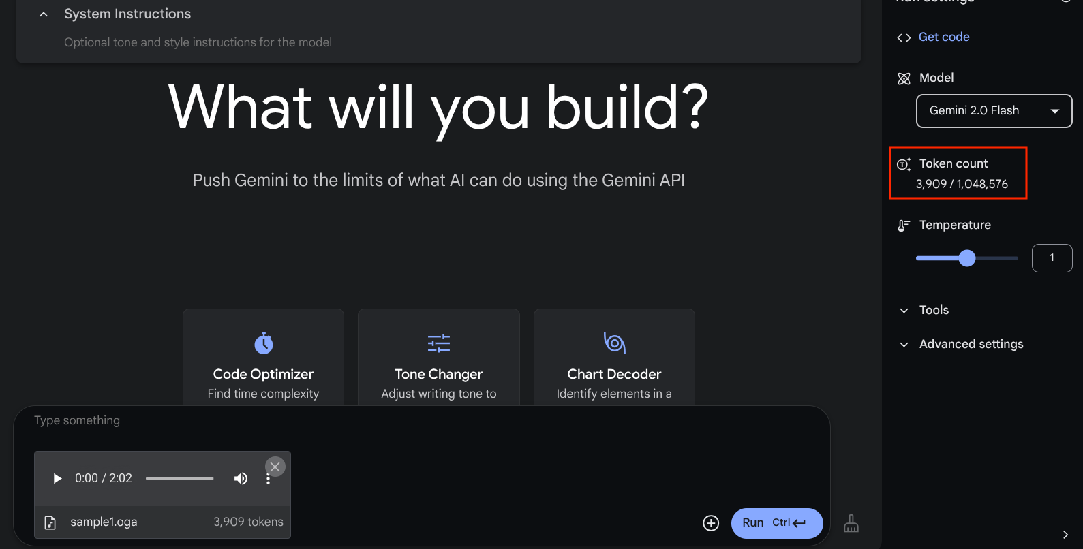Click the Temperature value input box
This screenshot has height=549, width=1083.
click(1052, 258)
